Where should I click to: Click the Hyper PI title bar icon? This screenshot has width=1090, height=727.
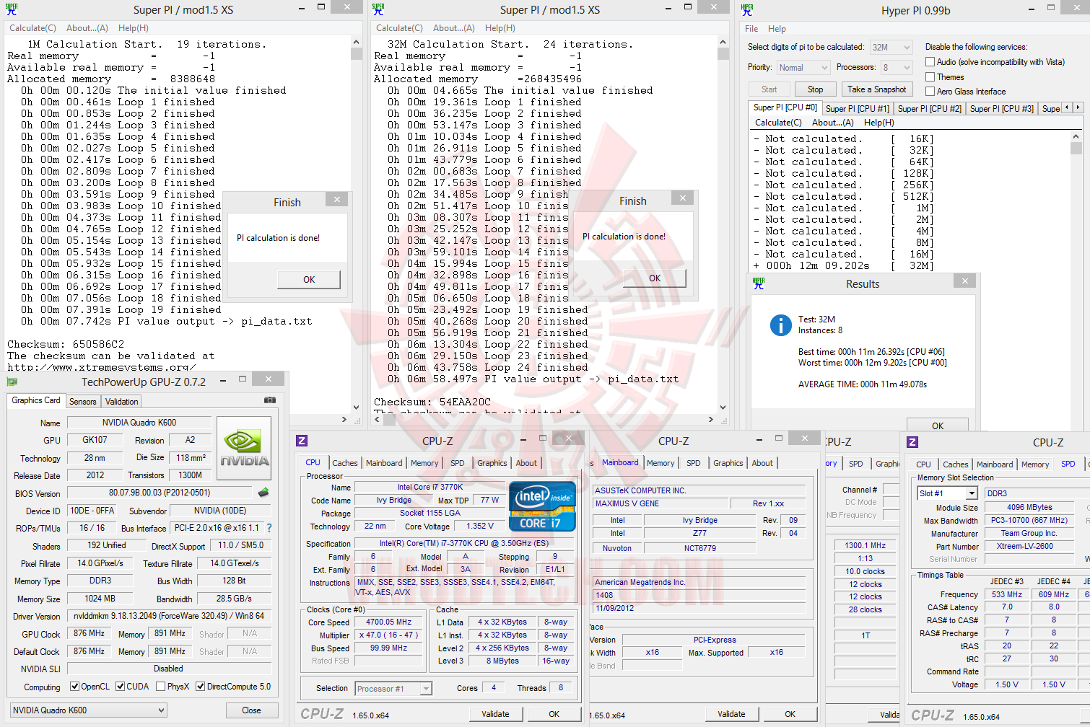point(747,10)
